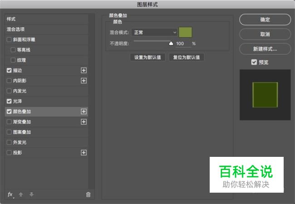This screenshot has height=204, width=295.
Task: Toggle the 预览 preview checkbox
Action: [254, 62]
